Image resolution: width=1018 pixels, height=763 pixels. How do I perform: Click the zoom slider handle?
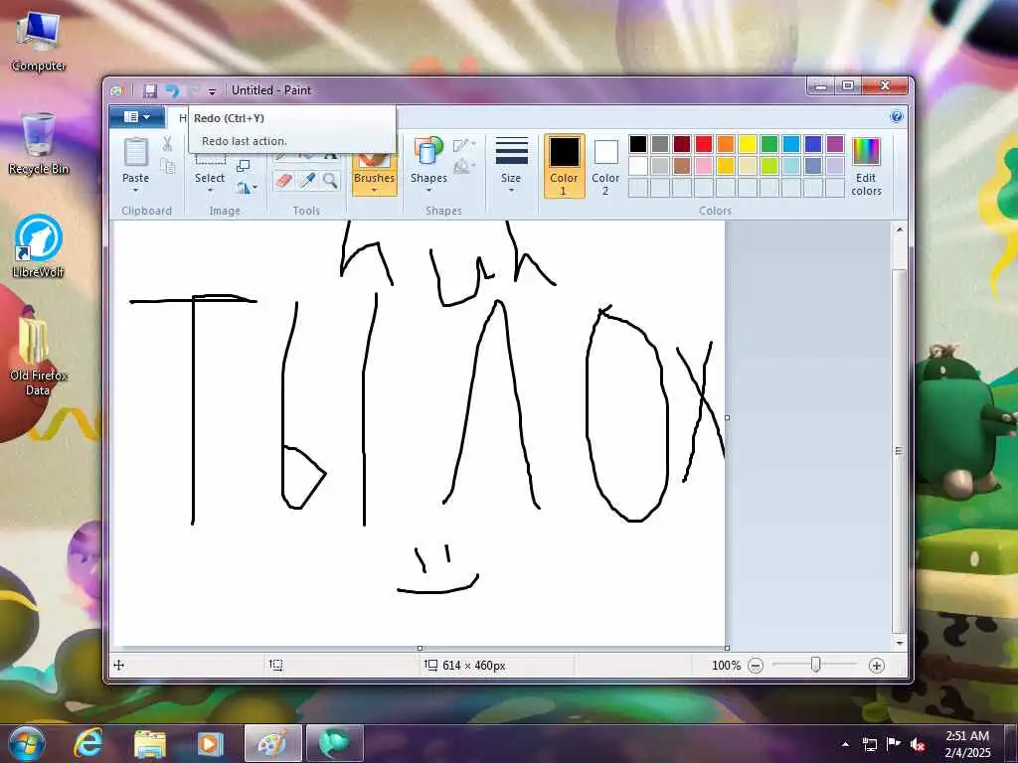(816, 665)
